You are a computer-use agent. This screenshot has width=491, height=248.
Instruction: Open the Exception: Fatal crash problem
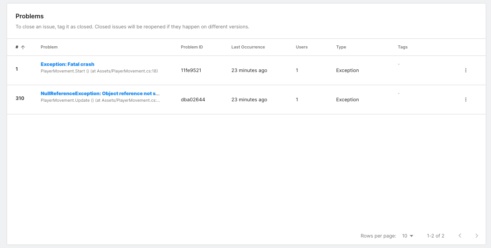(x=67, y=64)
